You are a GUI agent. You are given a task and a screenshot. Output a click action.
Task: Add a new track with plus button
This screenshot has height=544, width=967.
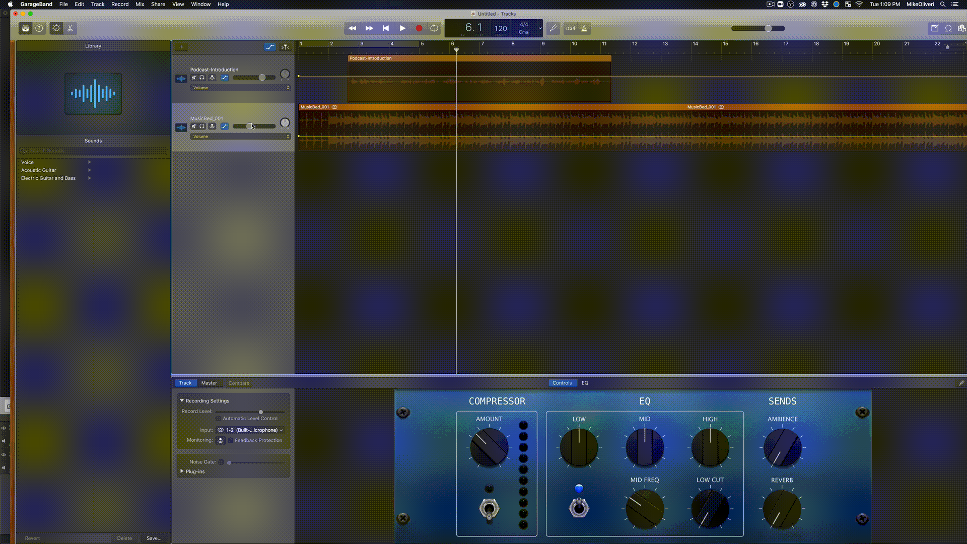coord(181,47)
